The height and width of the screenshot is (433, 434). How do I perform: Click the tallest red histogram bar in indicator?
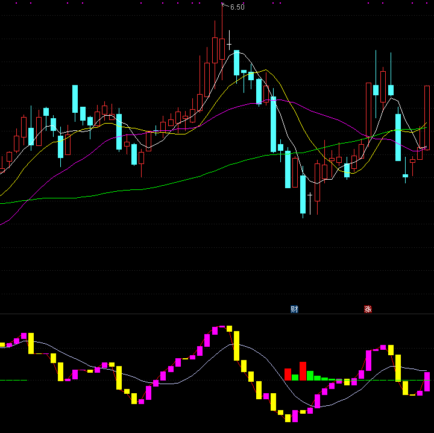[303, 371]
